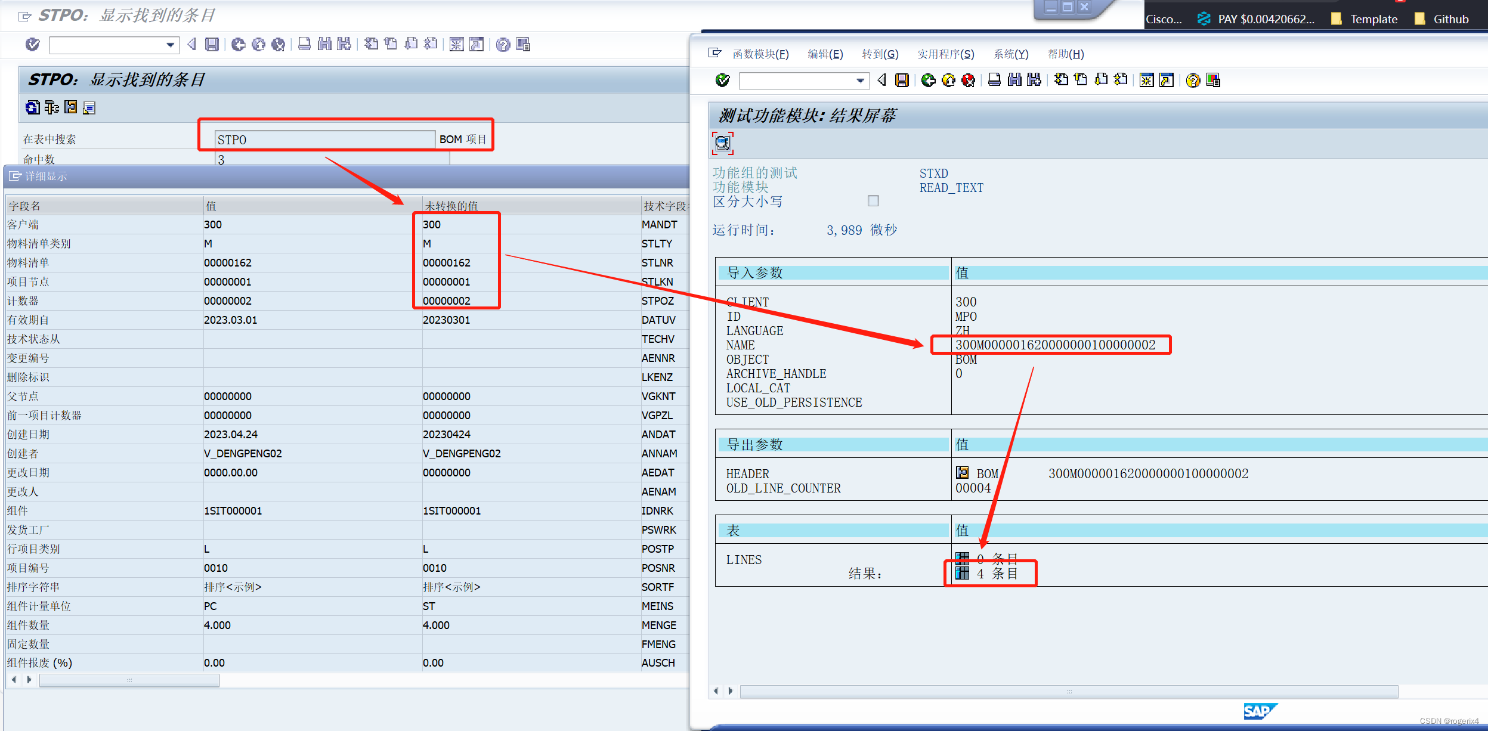Open Help icon in function module test window
The height and width of the screenshot is (731, 1488).
(x=1193, y=80)
